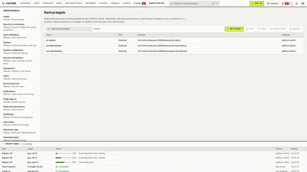This screenshot has height=172, width=307.
Task: Click the key Encryption icon in toolbar
Action: (x=271, y=29)
